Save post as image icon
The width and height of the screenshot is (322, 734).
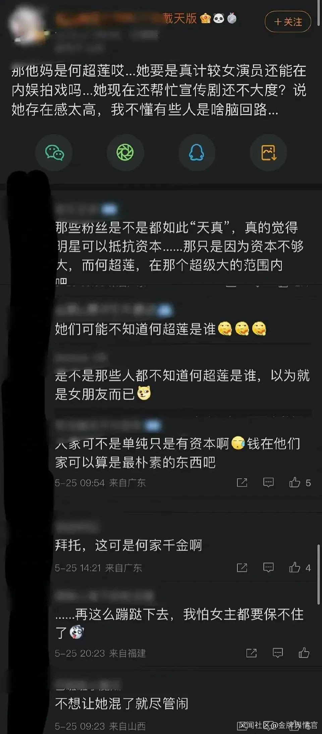[x=268, y=153]
